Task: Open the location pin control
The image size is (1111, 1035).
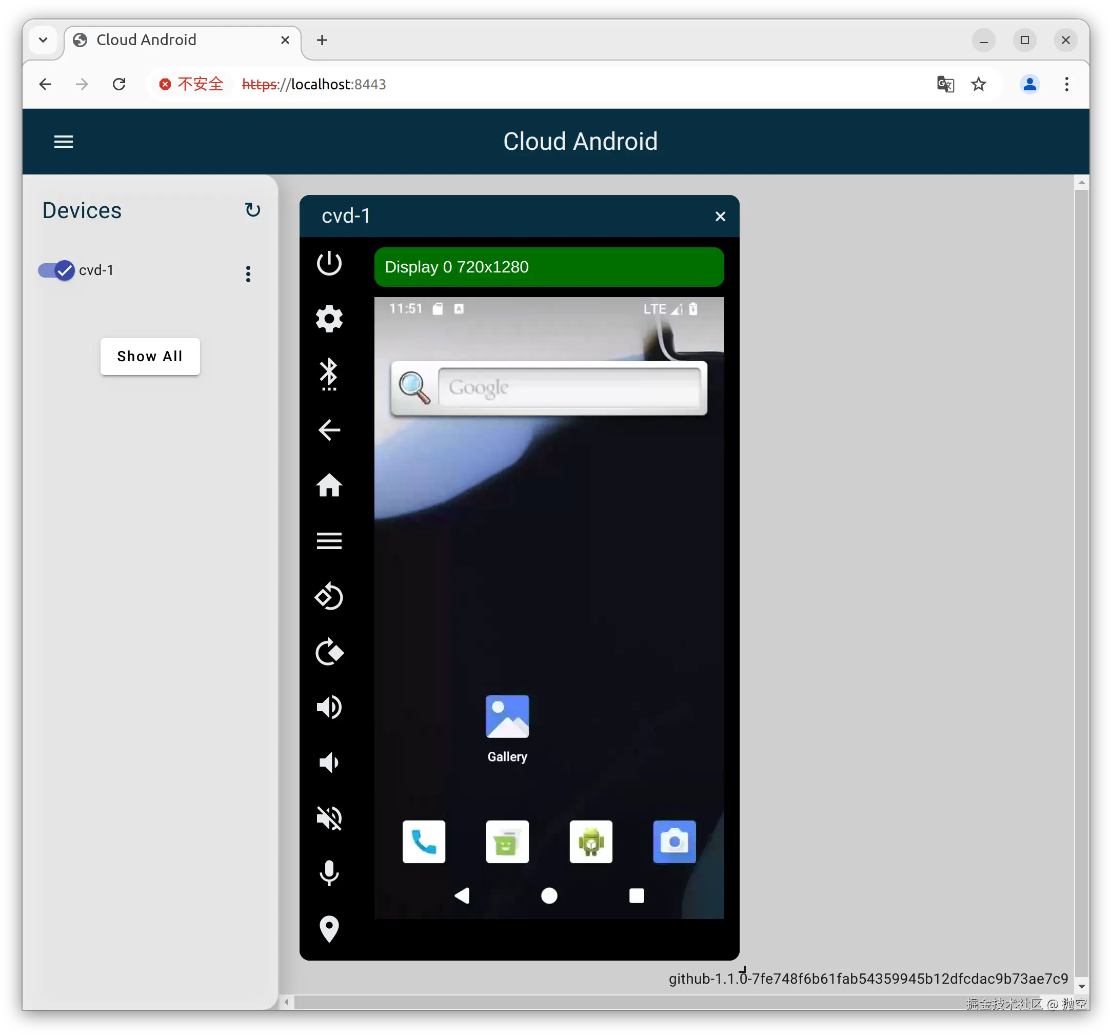Action: pyautogui.click(x=329, y=929)
